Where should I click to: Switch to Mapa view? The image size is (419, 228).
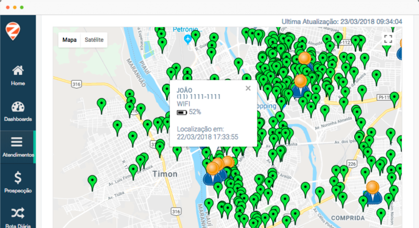(70, 40)
